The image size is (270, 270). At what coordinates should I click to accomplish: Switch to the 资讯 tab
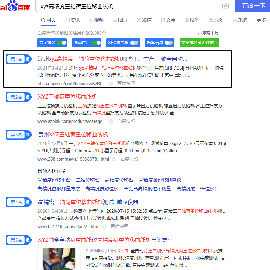[x=72, y=20]
